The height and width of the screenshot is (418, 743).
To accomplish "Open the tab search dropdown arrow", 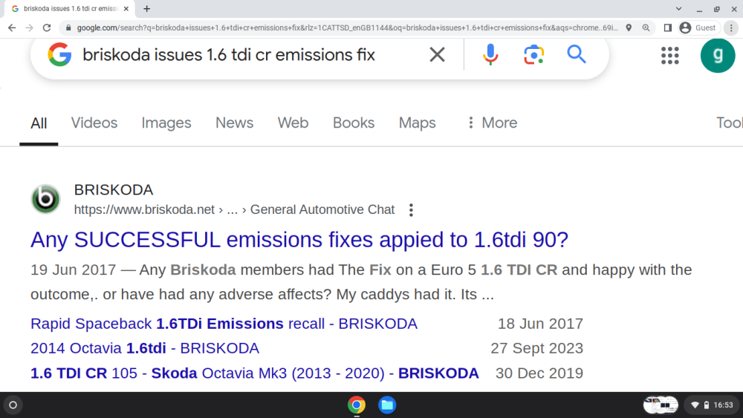I will tap(678, 8).
